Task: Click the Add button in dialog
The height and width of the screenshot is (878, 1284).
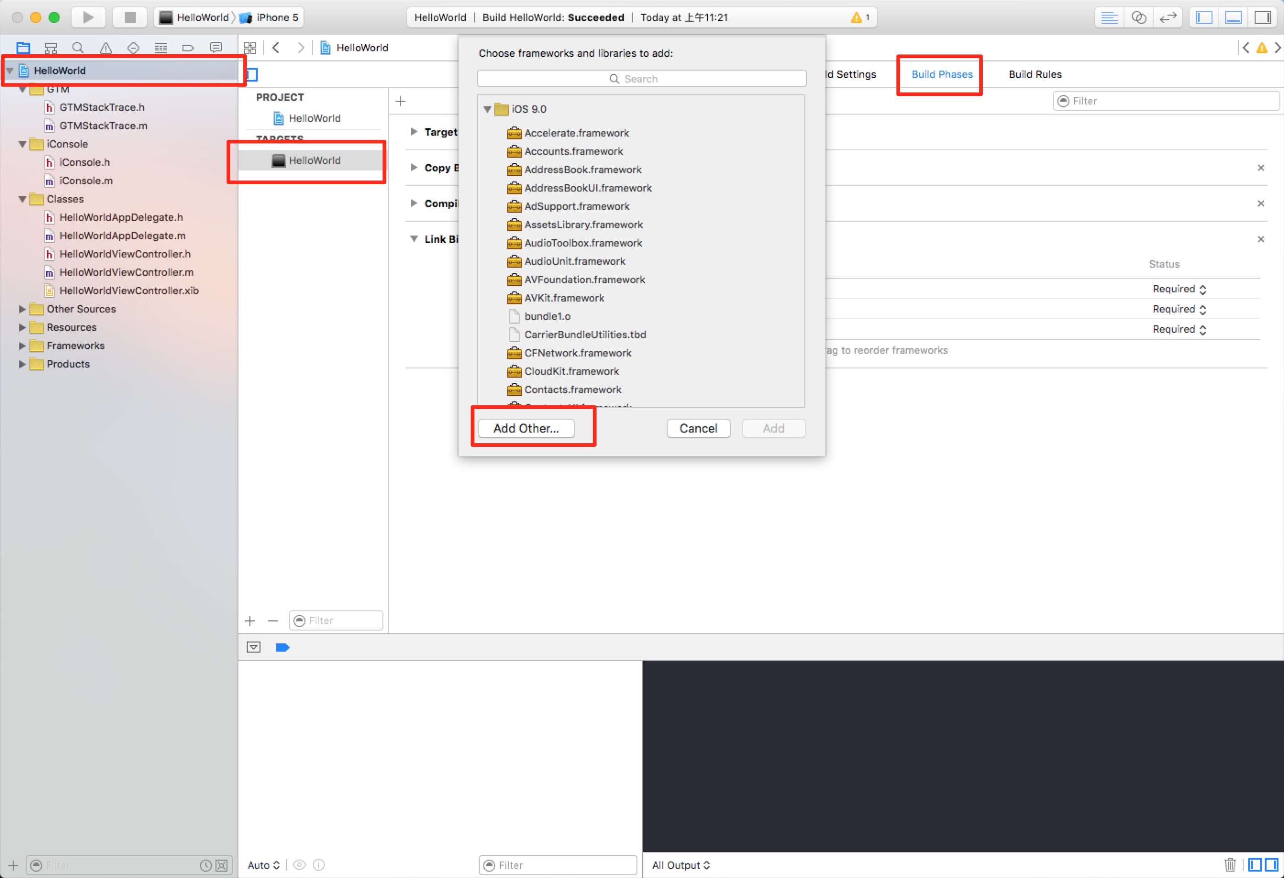Action: pos(774,428)
